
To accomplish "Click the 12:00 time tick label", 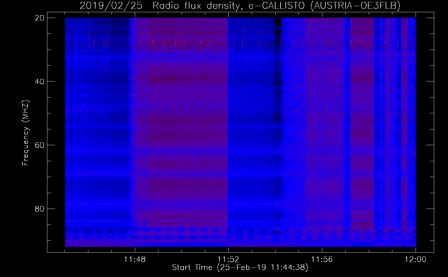I will (416, 260).
